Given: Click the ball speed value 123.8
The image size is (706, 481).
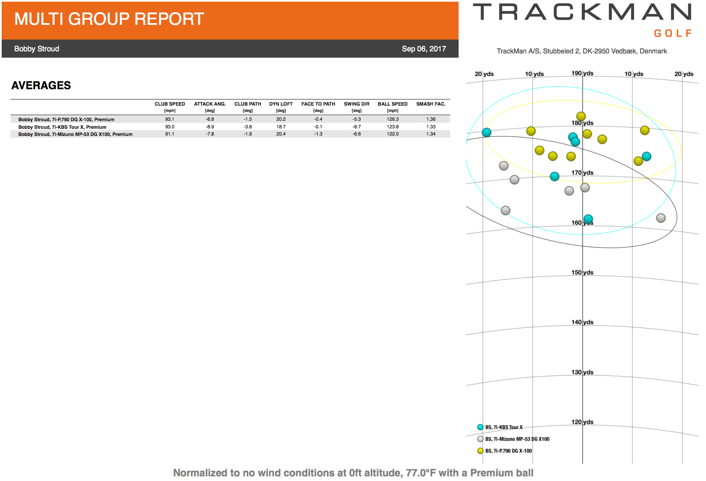Looking at the screenshot, I should click(x=393, y=127).
